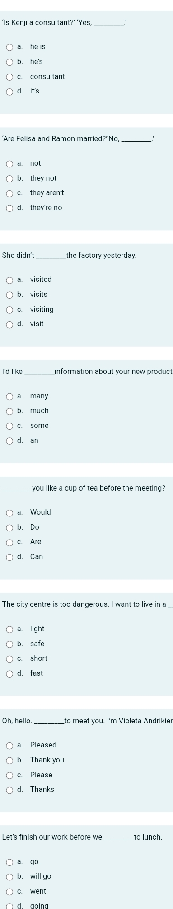173x909 pixels.
Task: Pick 'they aren't' for Felisa and Ramon question
Action: [x=9, y=193]
